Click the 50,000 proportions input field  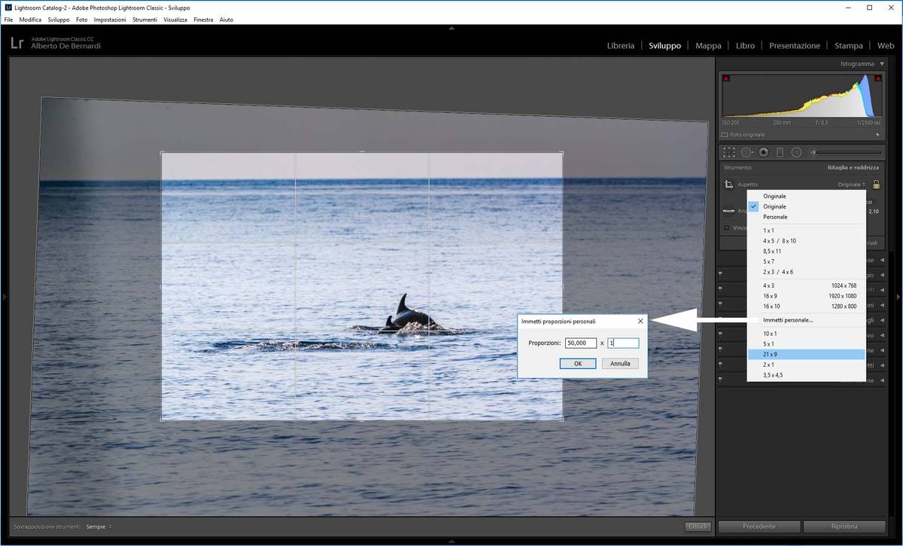click(580, 343)
